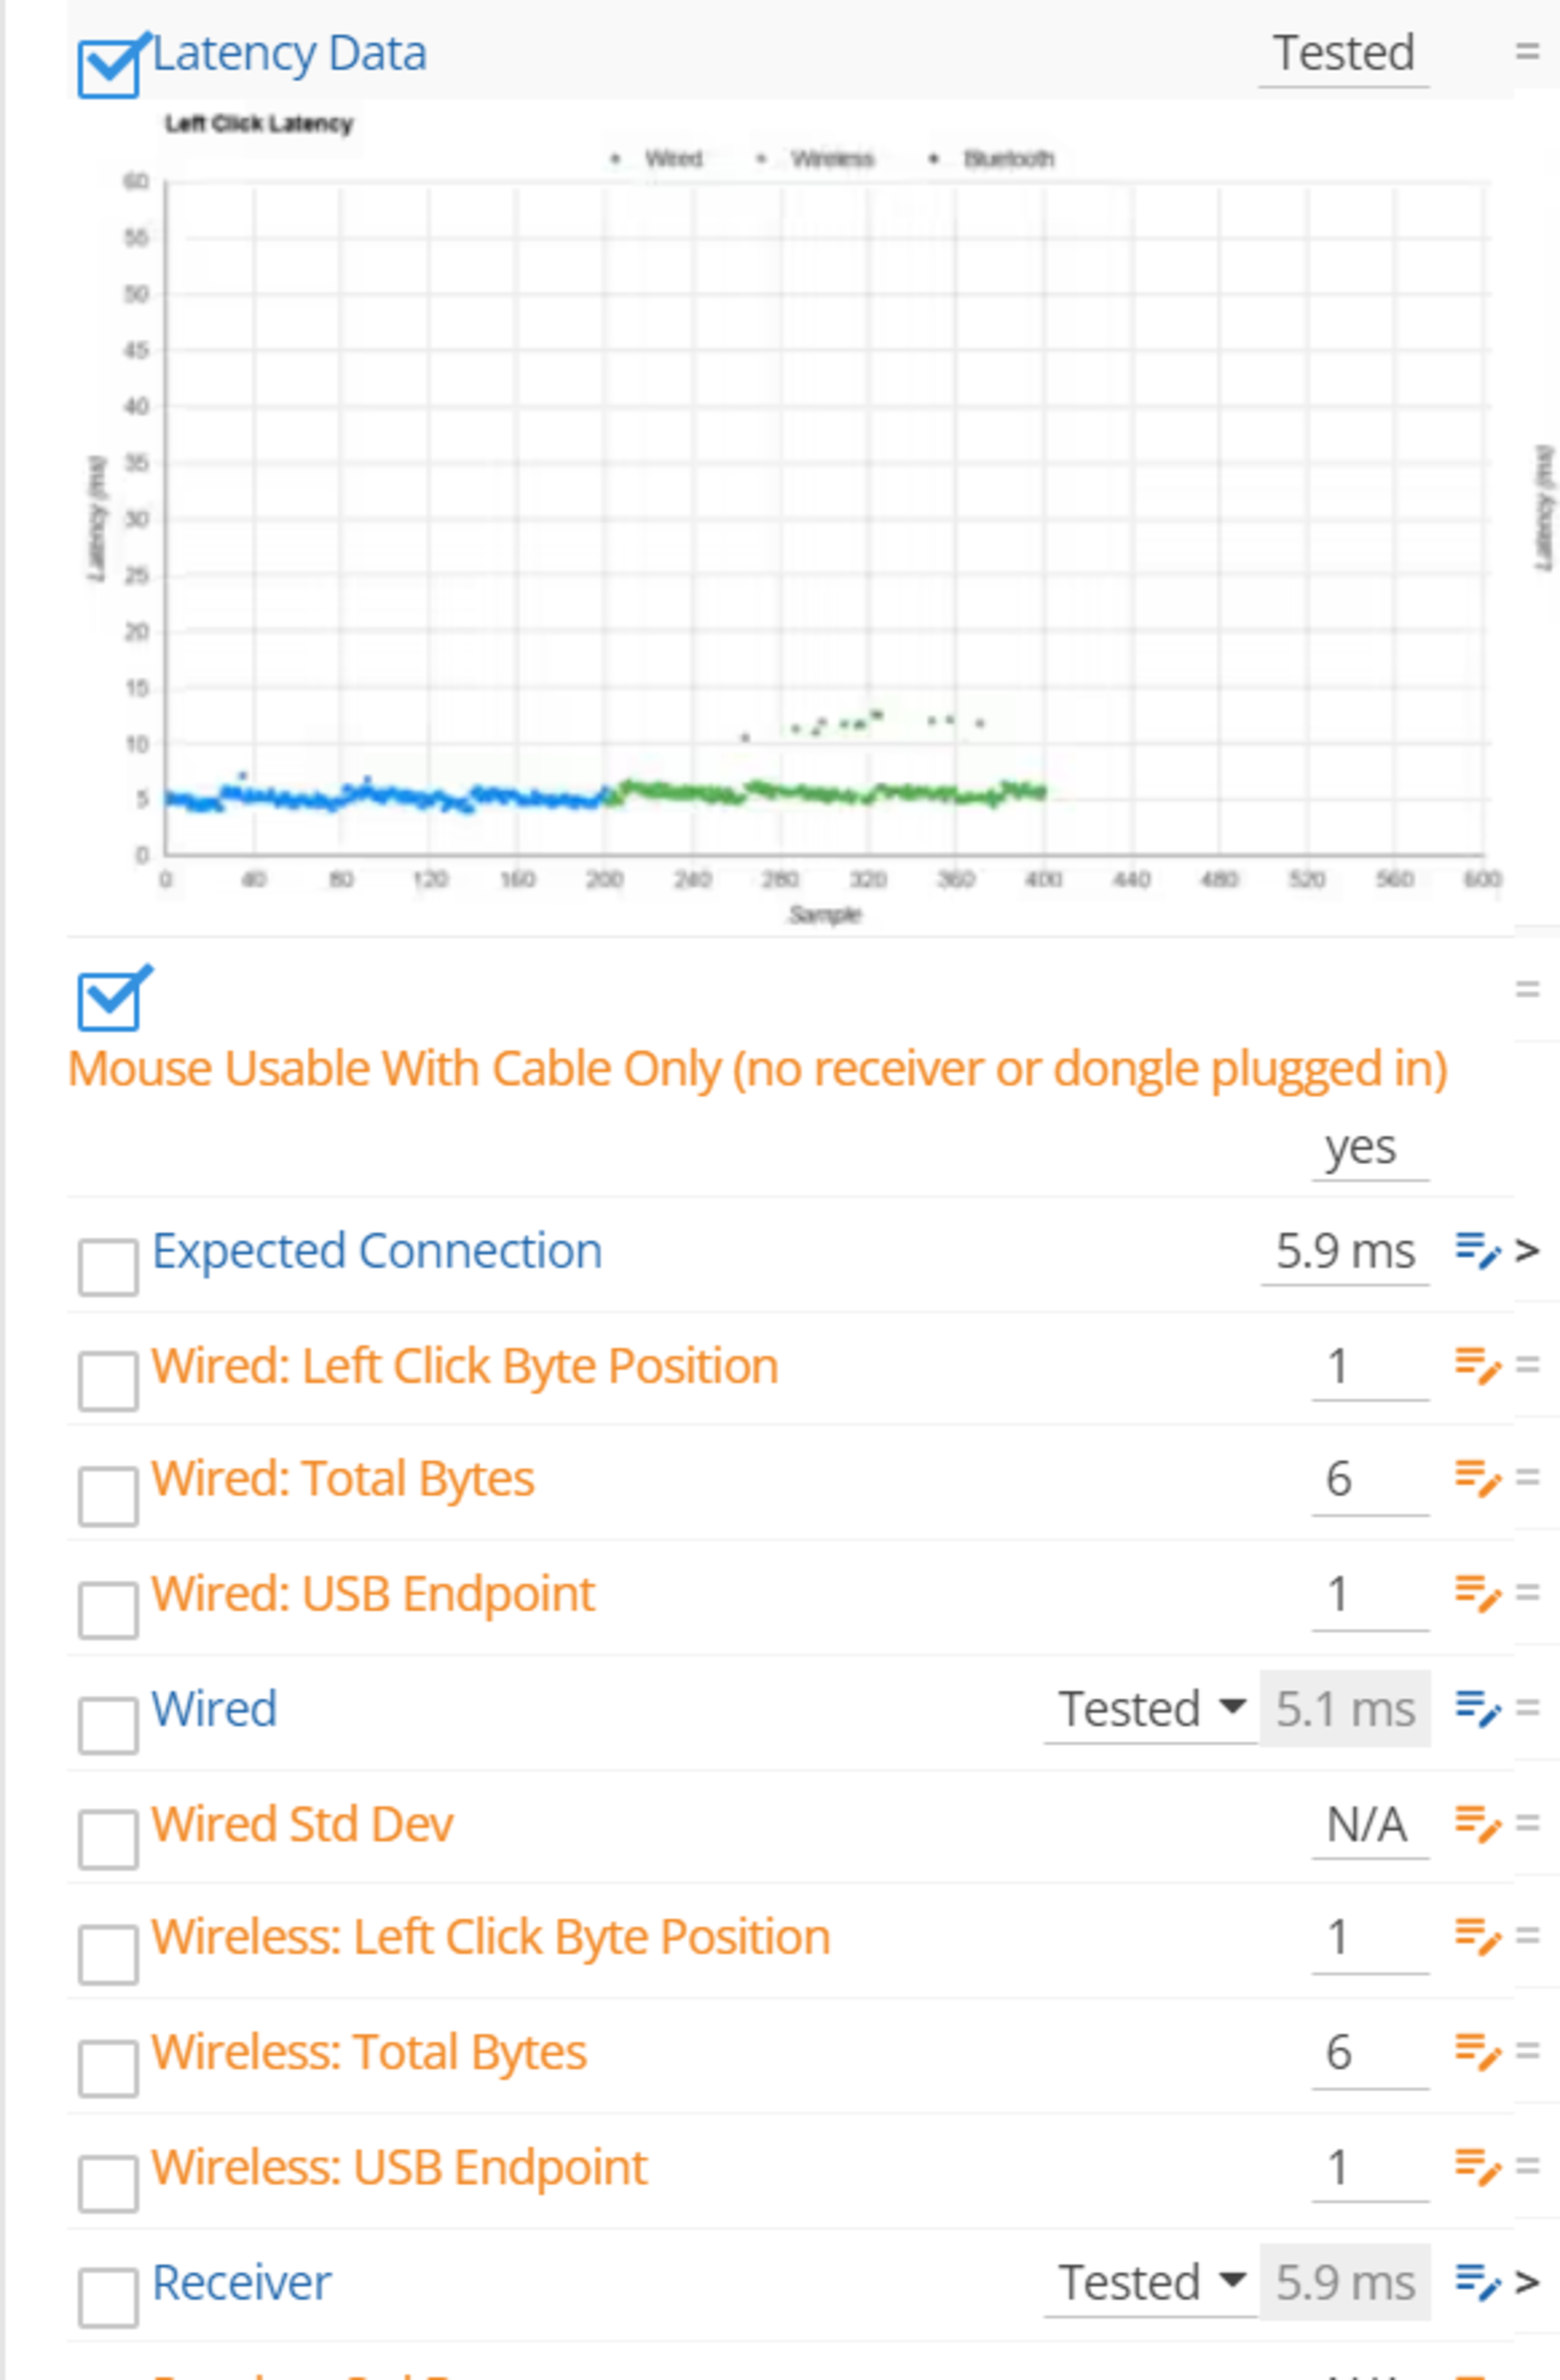The height and width of the screenshot is (2380, 1560).
Task: Click the edit-note icon for Wireless: USB Endpoint
Action: [1477, 2167]
